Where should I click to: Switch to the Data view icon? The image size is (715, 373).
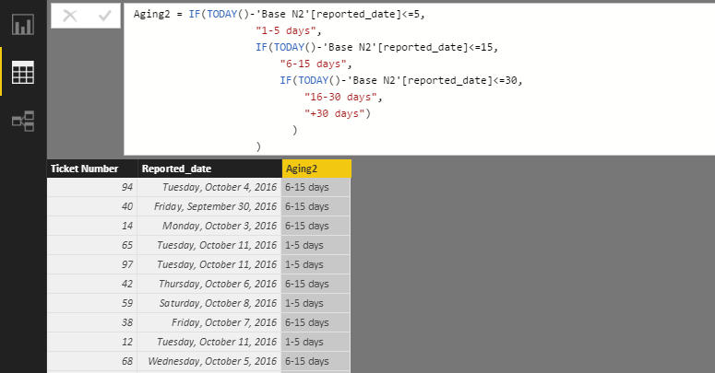tap(23, 72)
